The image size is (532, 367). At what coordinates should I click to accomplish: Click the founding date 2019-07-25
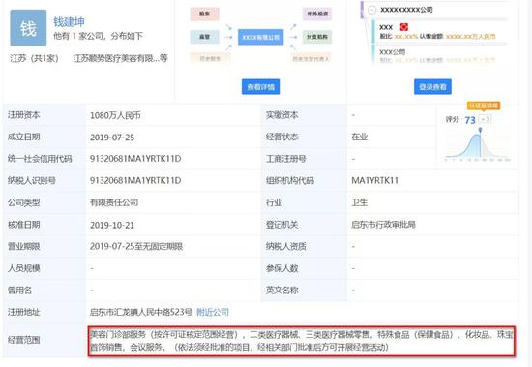[112, 138]
